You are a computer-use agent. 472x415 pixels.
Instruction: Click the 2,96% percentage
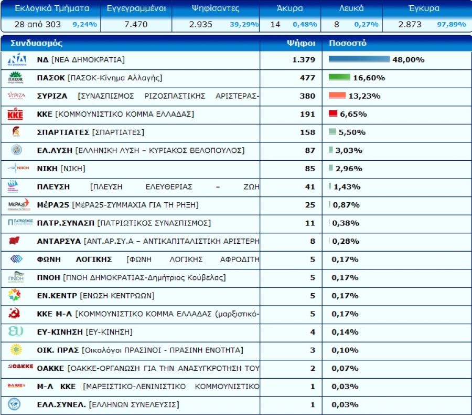point(349,168)
